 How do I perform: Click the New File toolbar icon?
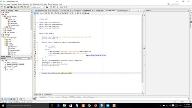click(x=2, y=7)
